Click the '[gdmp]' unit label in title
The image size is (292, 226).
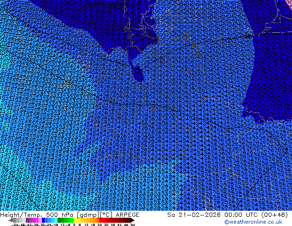(88, 215)
